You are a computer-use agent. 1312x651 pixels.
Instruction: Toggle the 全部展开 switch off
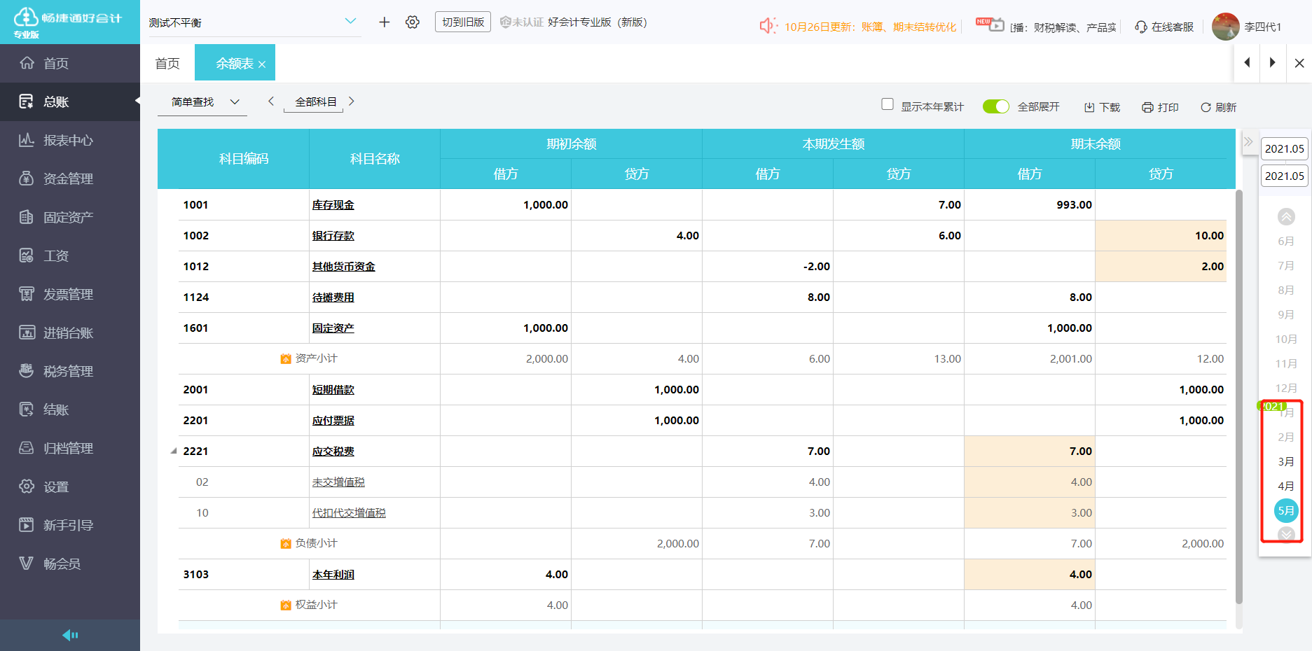(x=995, y=106)
